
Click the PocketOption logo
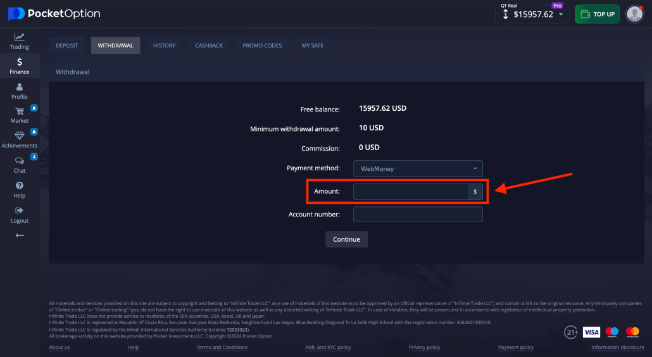(54, 14)
